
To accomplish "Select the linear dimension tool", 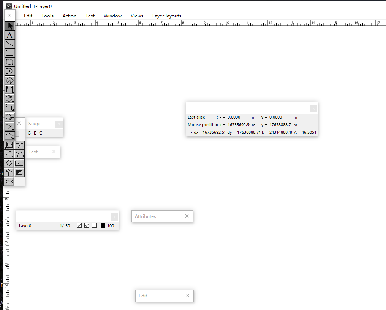I will click(x=10, y=89).
